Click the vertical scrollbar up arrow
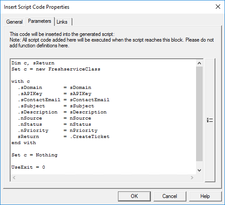Screen dimensions: 225x205 [x=199, y=63]
